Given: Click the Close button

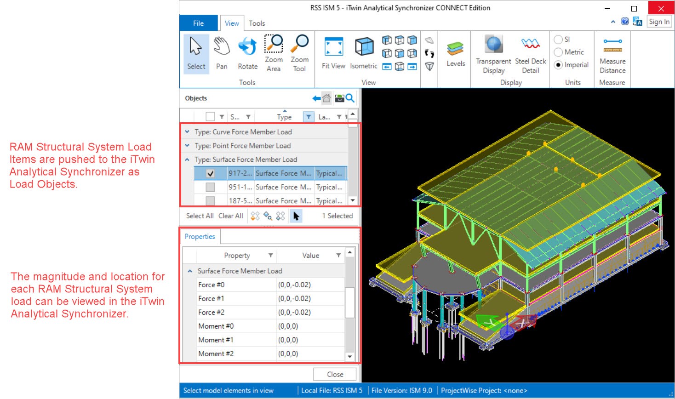Looking at the screenshot, I should click(x=335, y=374).
